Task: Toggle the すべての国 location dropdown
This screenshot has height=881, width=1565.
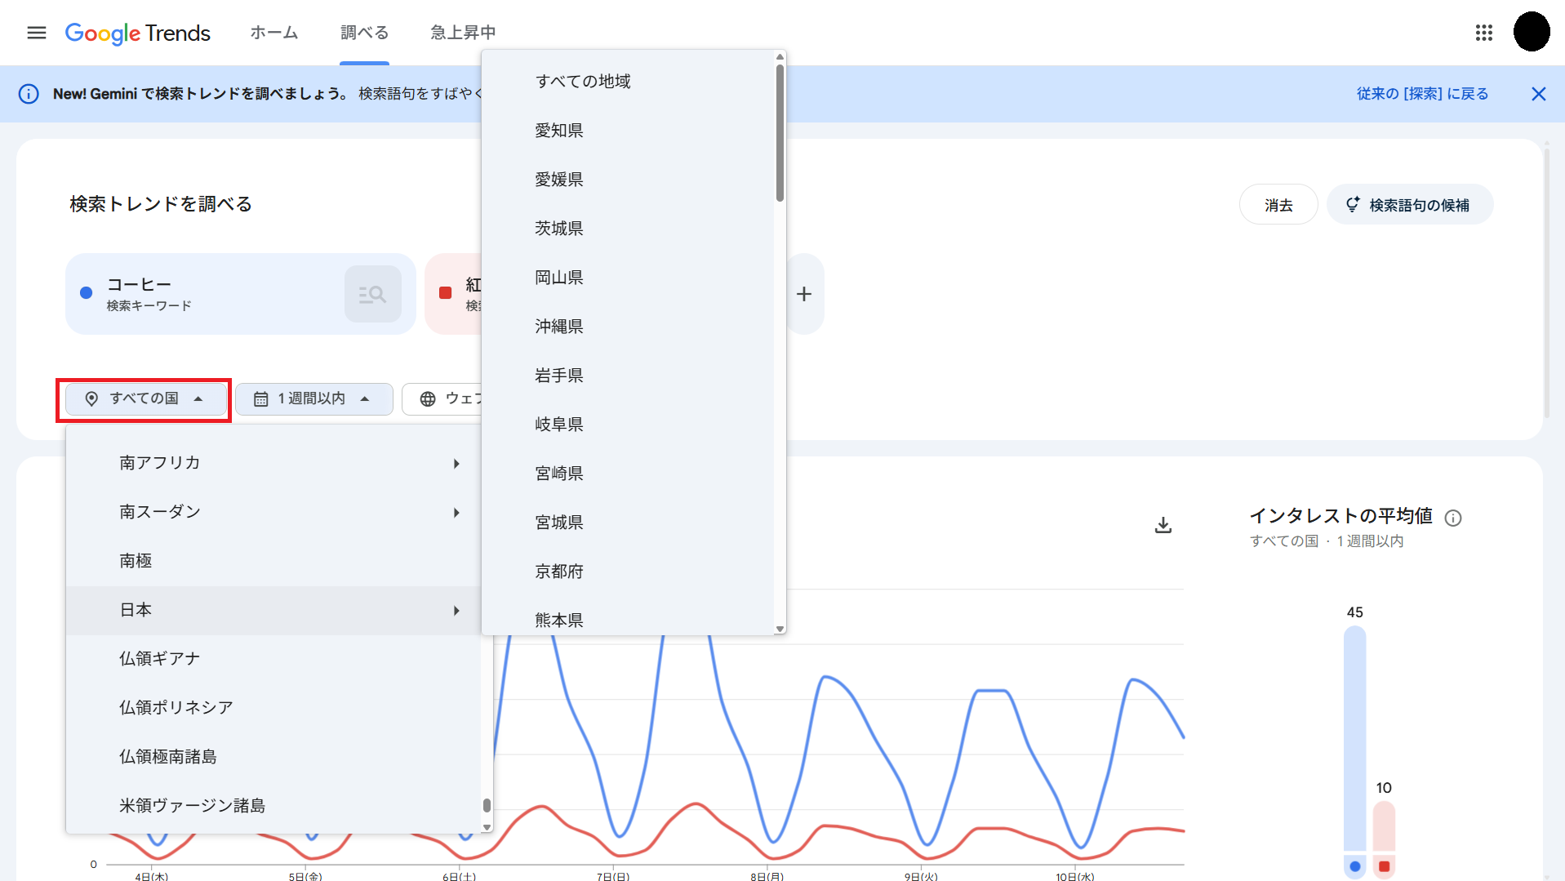Action: (x=146, y=399)
